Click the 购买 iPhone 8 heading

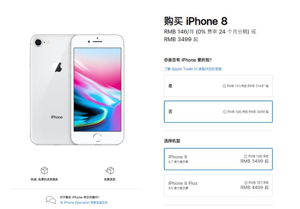(x=196, y=21)
